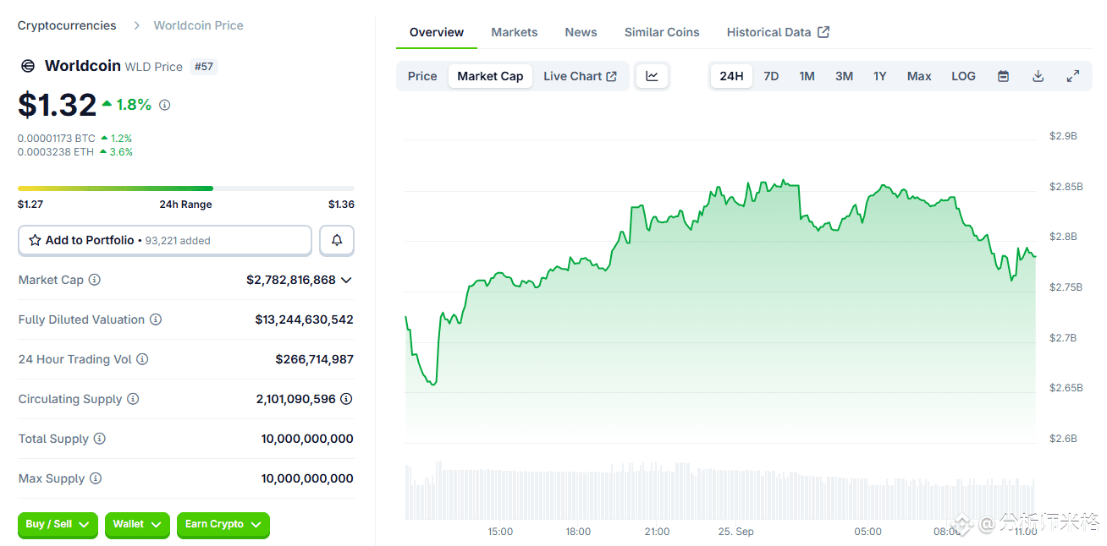Switch to line chart type icon
Image resolution: width=1107 pixels, height=546 pixels.
652,76
